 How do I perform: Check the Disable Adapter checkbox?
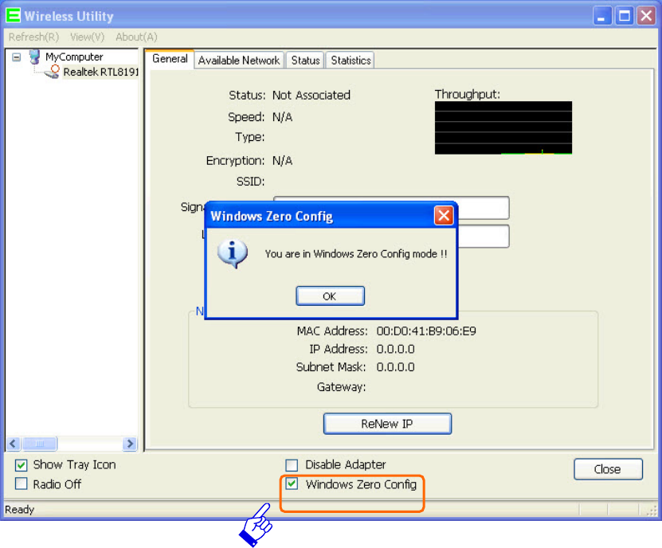coord(292,465)
